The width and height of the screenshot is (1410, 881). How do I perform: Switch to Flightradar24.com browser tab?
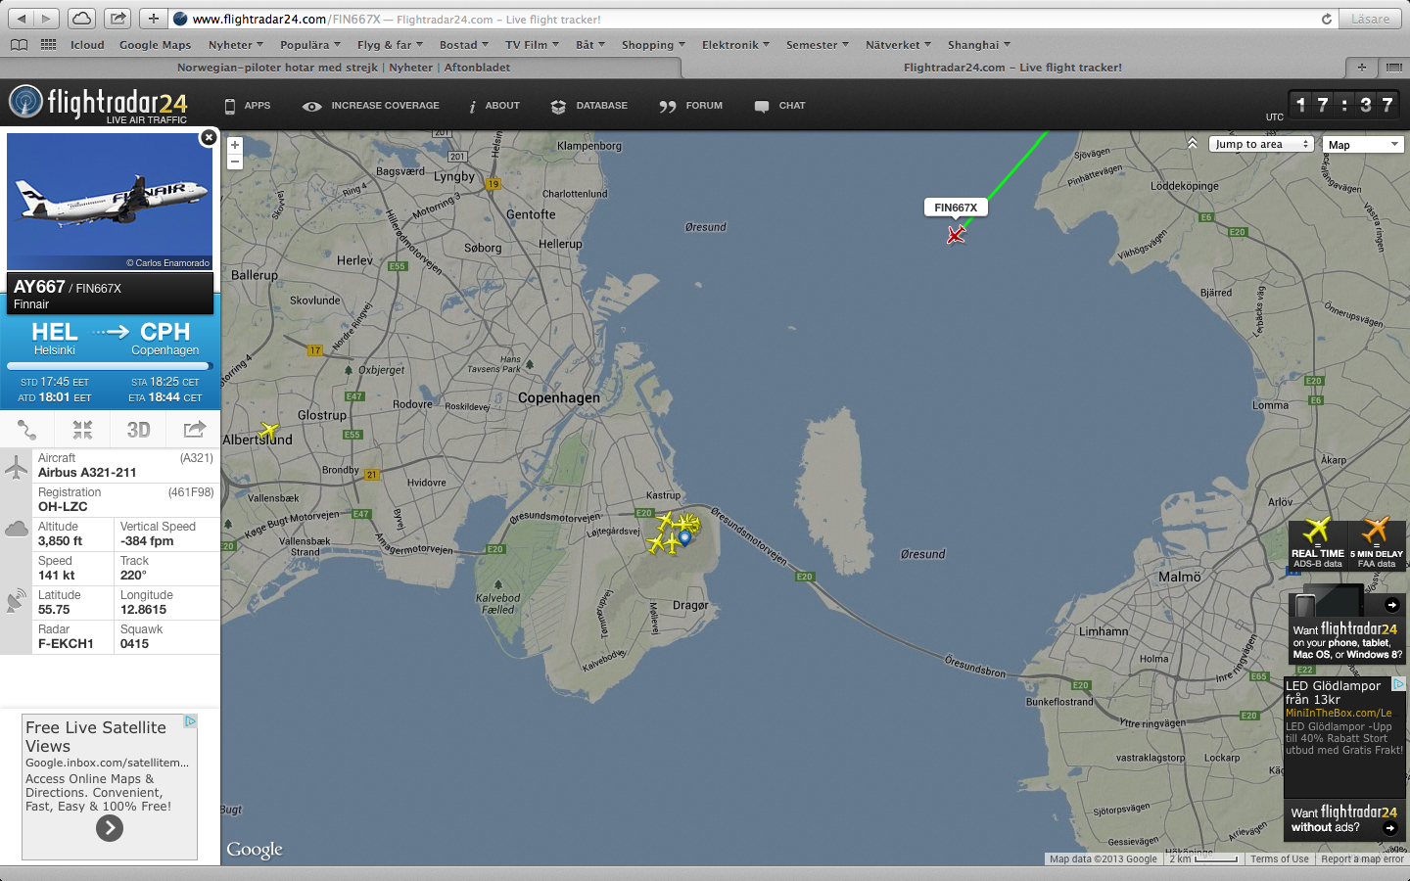pyautogui.click(x=1012, y=68)
